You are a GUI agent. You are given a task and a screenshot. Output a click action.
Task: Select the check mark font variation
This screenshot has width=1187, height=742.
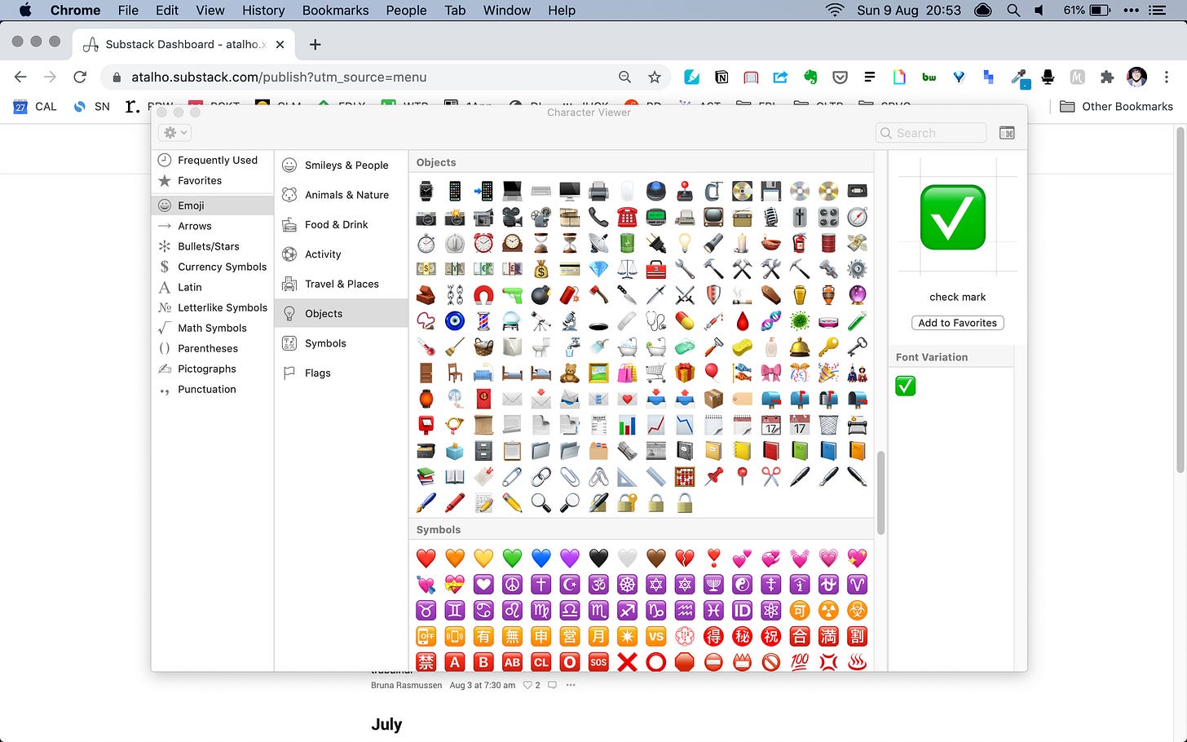905,386
